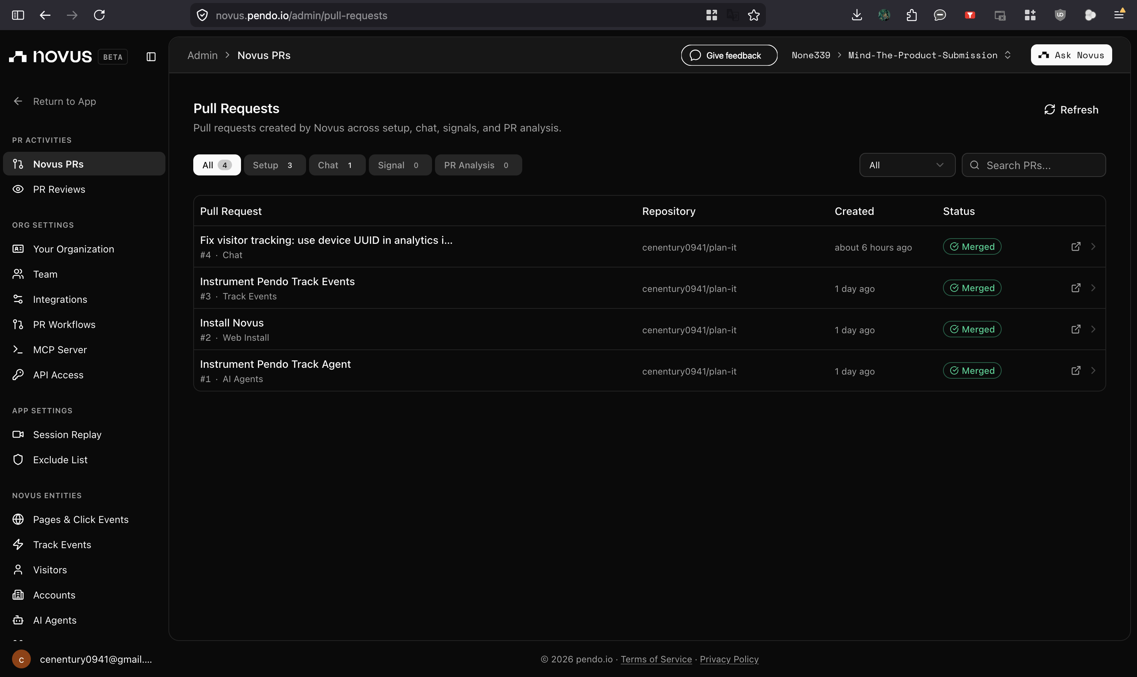Expand the Instrument Pendo Track Agent row chevron
Image resolution: width=1137 pixels, height=677 pixels.
[x=1093, y=370]
